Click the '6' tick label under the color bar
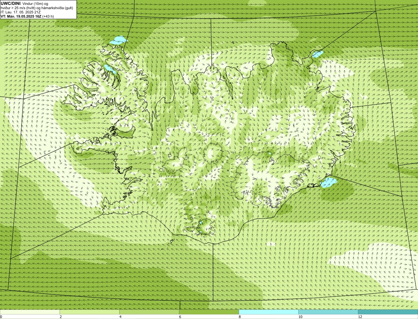The image size is (418, 319). tap(180, 317)
